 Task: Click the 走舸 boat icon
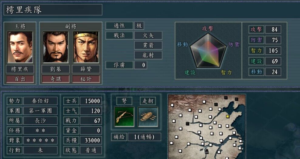[148, 117]
